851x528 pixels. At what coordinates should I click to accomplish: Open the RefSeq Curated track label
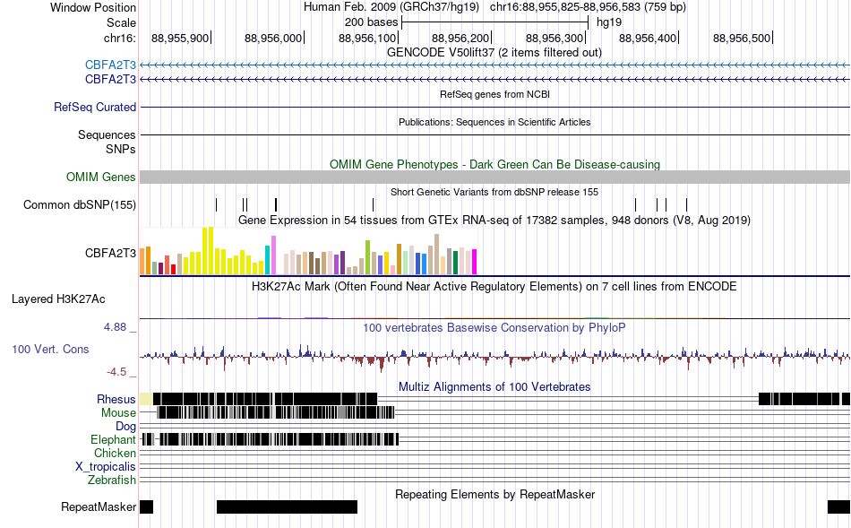[95, 107]
